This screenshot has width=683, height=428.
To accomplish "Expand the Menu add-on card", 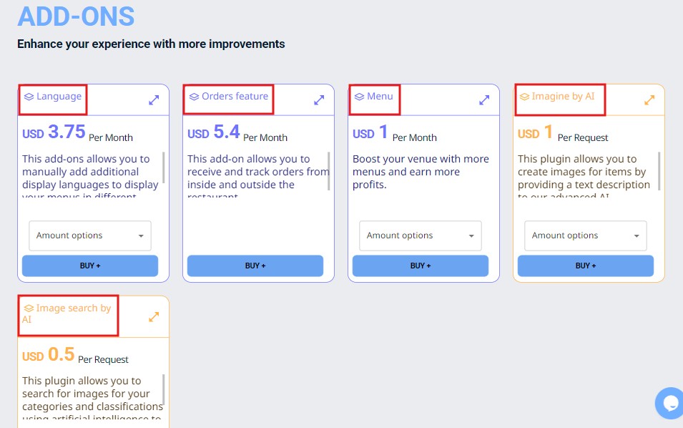I will (x=484, y=100).
